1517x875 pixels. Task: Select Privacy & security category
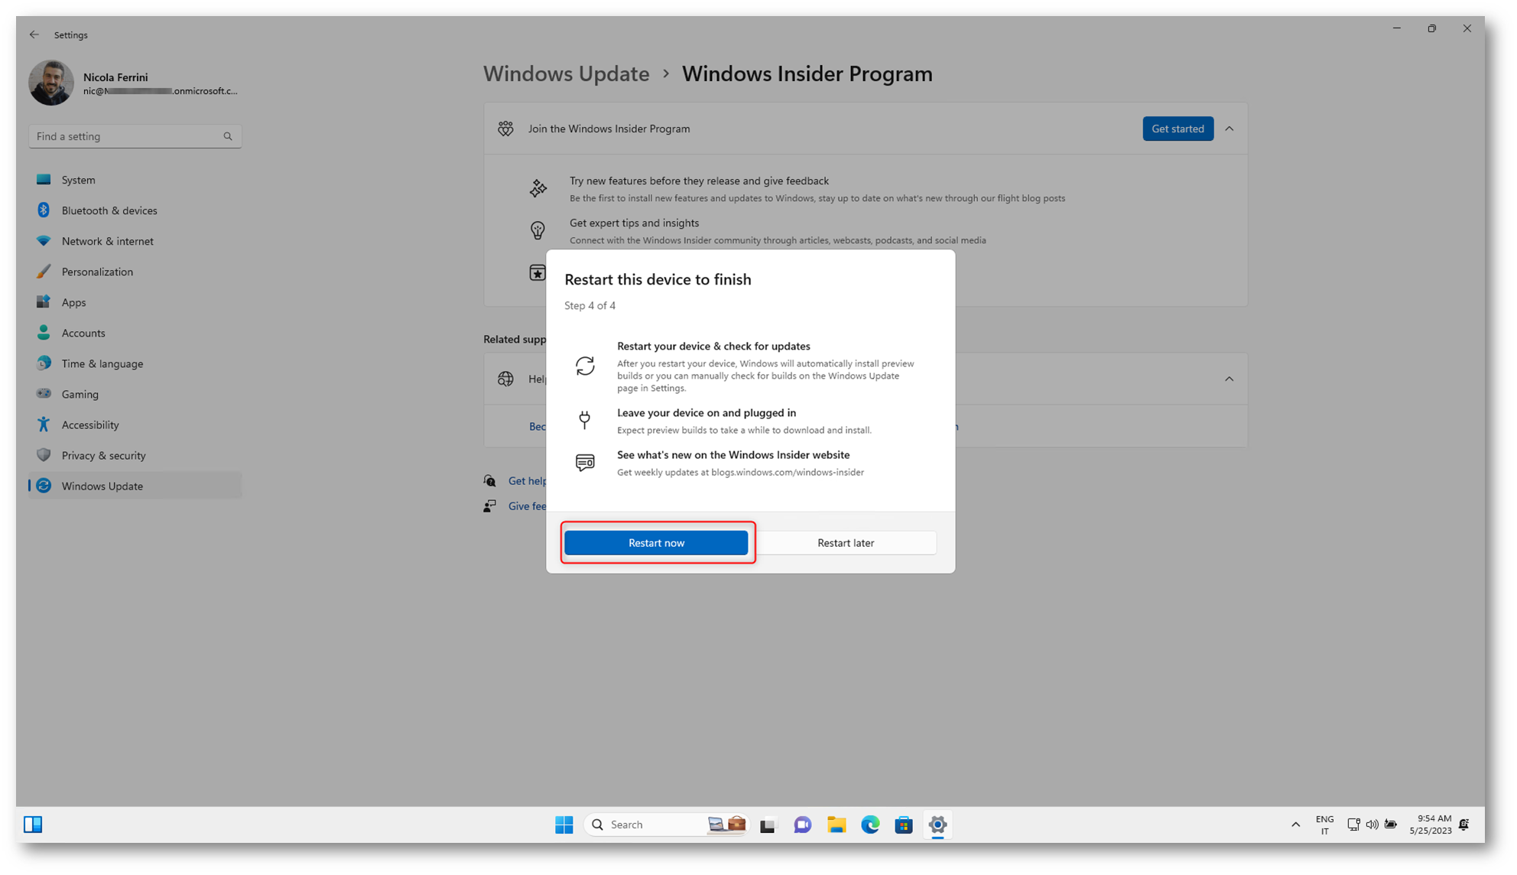(103, 455)
